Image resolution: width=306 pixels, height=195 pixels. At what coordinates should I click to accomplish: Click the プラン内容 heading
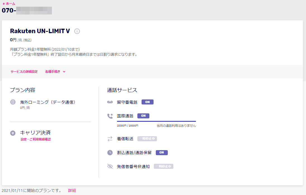(x=23, y=90)
